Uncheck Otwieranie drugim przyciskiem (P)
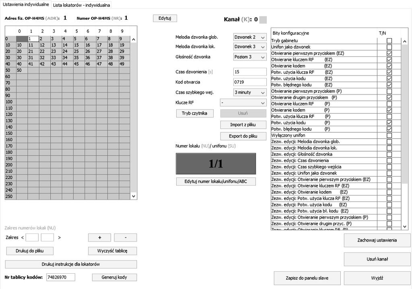This screenshot has height=289, width=412. 389,97
